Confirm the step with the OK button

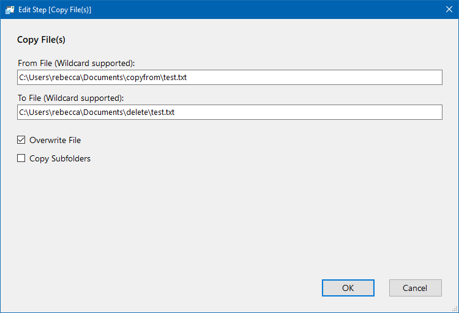click(348, 288)
